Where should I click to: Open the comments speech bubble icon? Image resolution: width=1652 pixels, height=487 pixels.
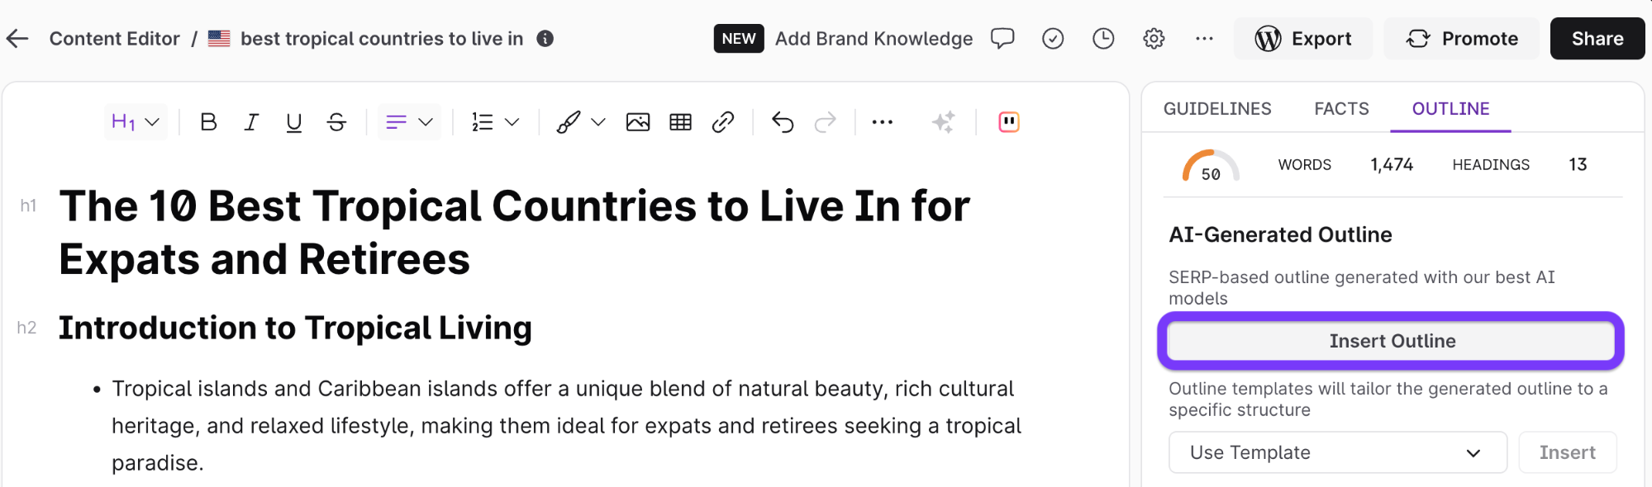point(1002,39)
